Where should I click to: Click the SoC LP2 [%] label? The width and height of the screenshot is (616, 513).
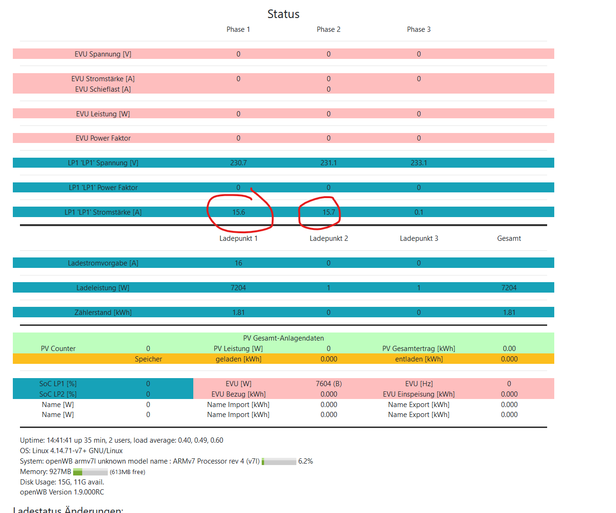pyautogui.click(x=58, y=394)
